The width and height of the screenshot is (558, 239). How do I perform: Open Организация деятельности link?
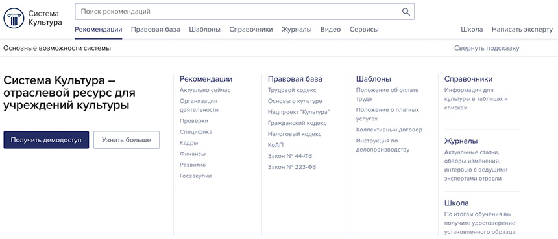[199, 106]
